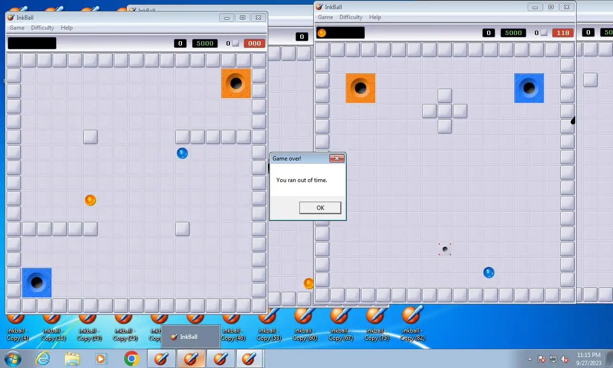
Task: Open the Action Center flag icon
Action: click(x=542, y=359)
